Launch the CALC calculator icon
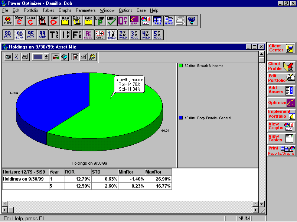The width and height of the screenshot is (297, 222). coord(99,34)
